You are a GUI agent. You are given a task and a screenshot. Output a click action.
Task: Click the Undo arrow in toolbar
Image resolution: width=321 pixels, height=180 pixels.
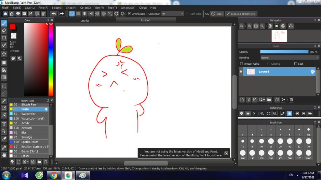[54, 14]
